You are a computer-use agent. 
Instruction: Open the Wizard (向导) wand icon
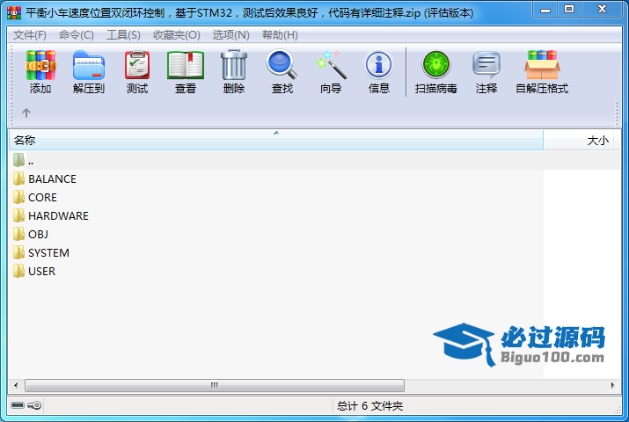tap(331, 66)
